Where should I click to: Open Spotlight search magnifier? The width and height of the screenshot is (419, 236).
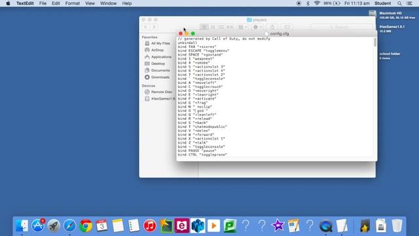399,3
